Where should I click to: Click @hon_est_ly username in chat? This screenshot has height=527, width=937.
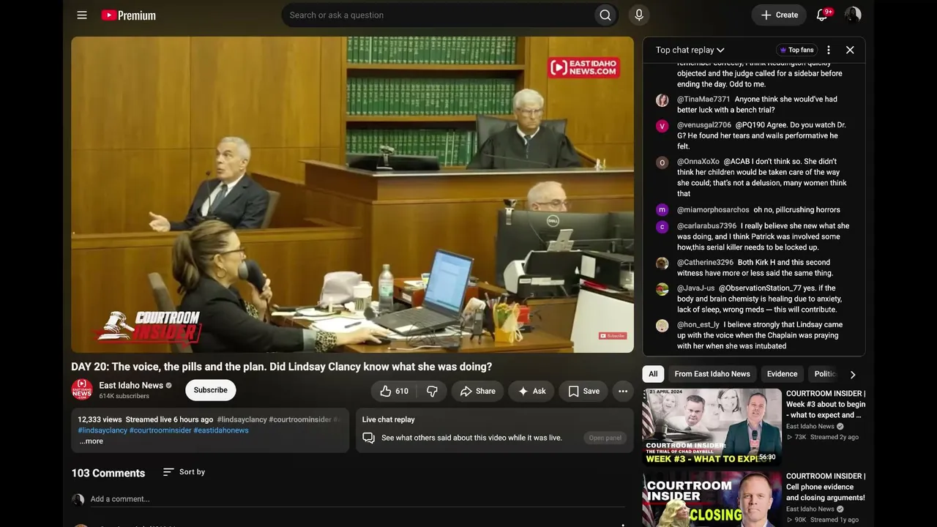(698, 325)
